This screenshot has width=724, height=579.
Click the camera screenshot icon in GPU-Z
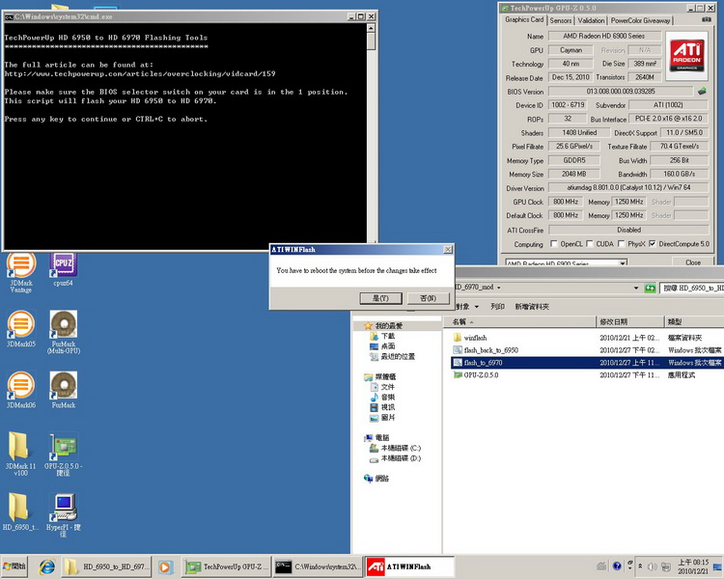pos(707,20)
